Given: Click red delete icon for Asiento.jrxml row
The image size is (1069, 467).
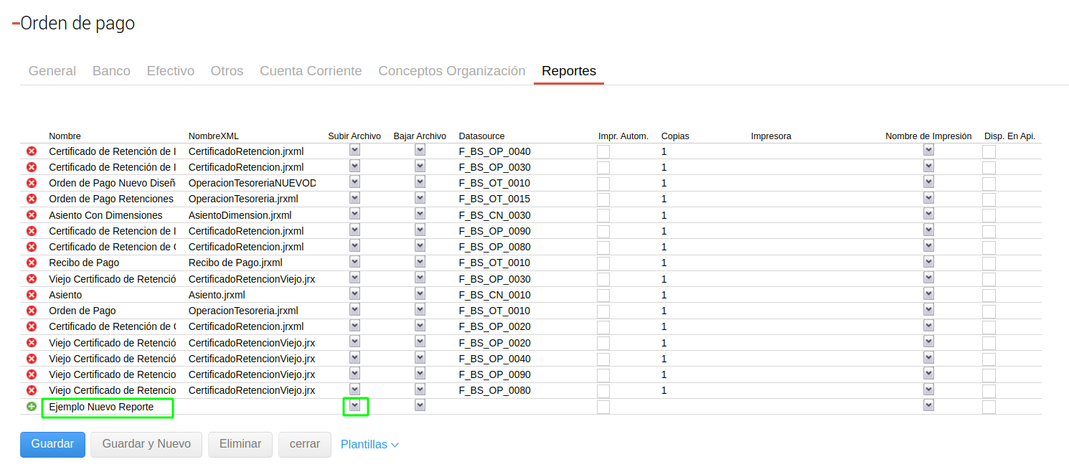Looking at the screenshot, I should tap(32, 295).
